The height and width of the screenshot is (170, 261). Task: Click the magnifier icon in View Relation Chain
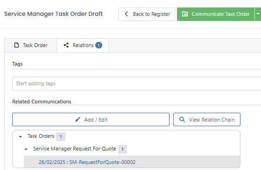(182, 120)
